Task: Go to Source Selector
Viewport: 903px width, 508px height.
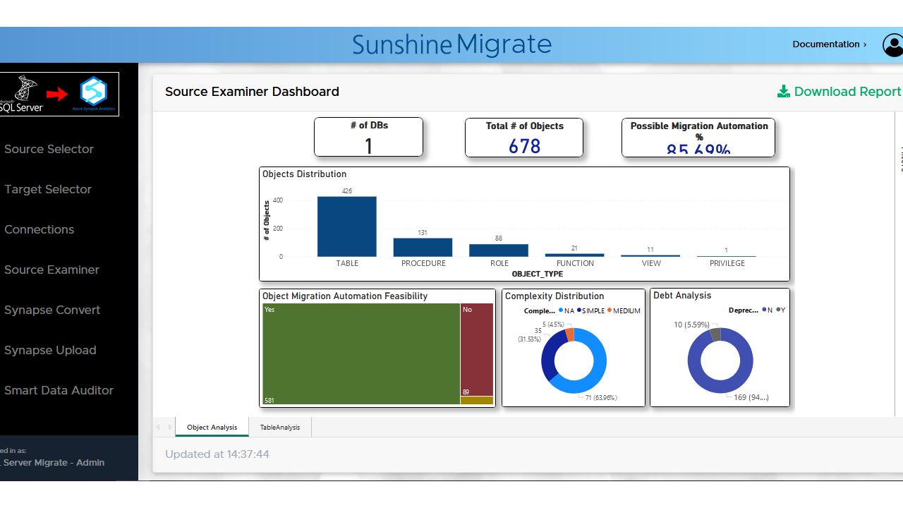Action: [x=49, y=149]
